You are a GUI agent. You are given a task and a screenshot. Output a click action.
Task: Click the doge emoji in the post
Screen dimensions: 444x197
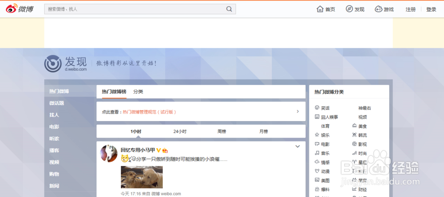pyautogui.click(x=125, y=159)
